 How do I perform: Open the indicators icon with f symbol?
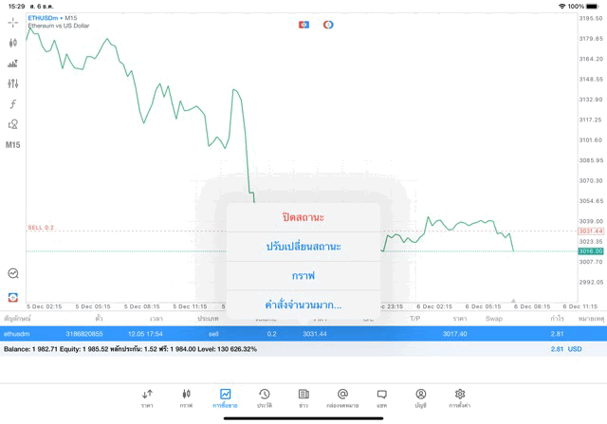(x=13, y=104)
